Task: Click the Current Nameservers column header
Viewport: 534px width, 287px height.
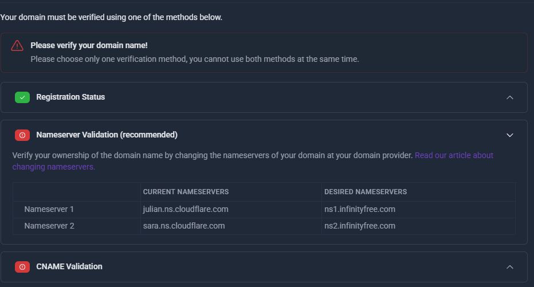Action: [x=186, y=191]
